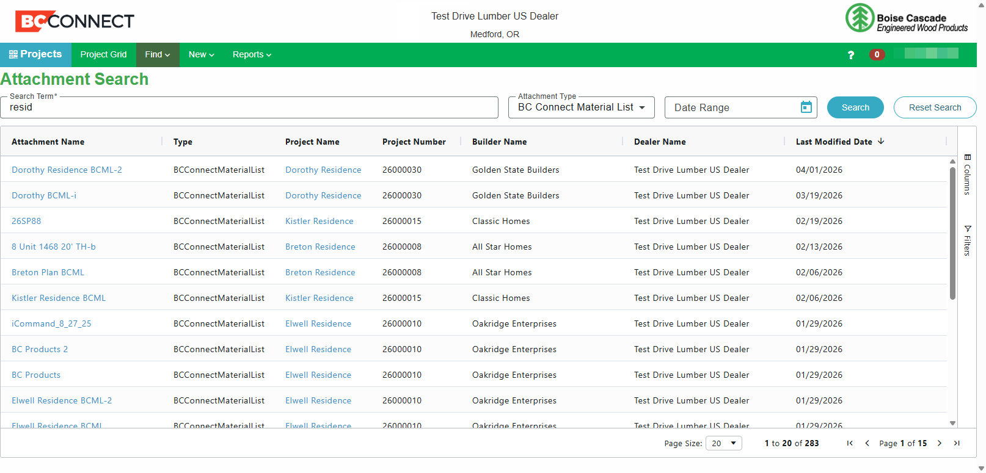This screenshot has width=986, height=473.
Task: Click the '1 to 20 of 283' count
Action: pos(792,443)
